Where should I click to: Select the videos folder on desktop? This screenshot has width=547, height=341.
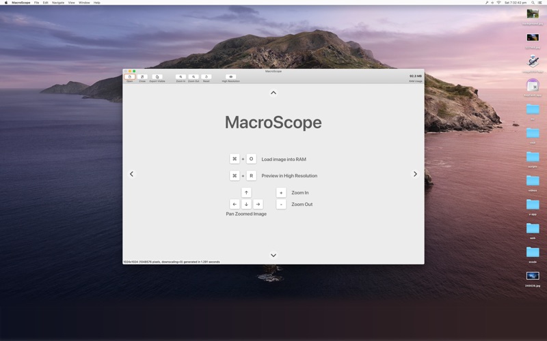[533, 181]
